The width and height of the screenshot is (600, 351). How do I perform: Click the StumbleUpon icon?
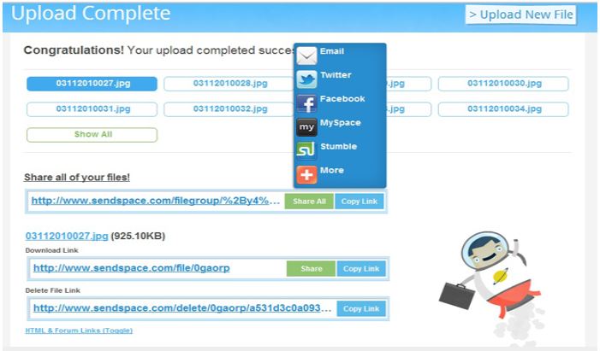click(x=306, y=150)
